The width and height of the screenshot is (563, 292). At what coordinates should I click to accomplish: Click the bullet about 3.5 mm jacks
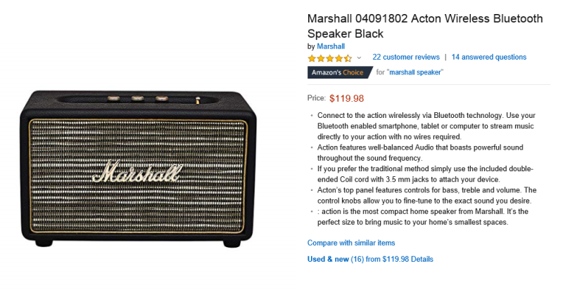pyautogui.click(x=425, y=174)
